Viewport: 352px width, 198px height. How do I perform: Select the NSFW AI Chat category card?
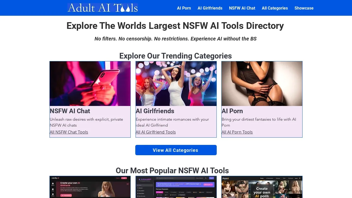click(x=90, y=99)
